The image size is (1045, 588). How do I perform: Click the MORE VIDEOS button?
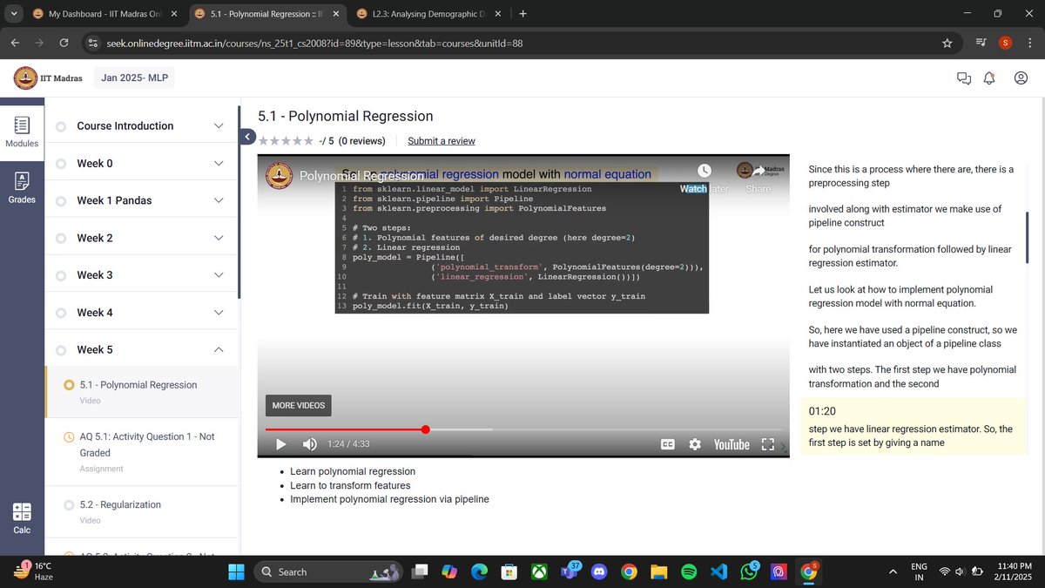[299, 405]
